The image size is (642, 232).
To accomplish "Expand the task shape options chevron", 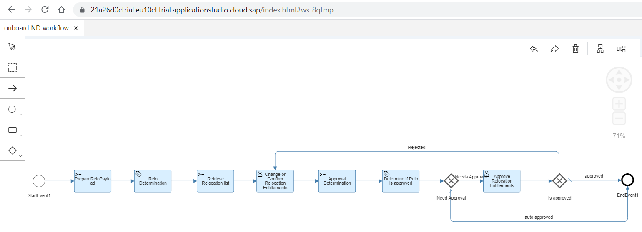I will [21, 135].
